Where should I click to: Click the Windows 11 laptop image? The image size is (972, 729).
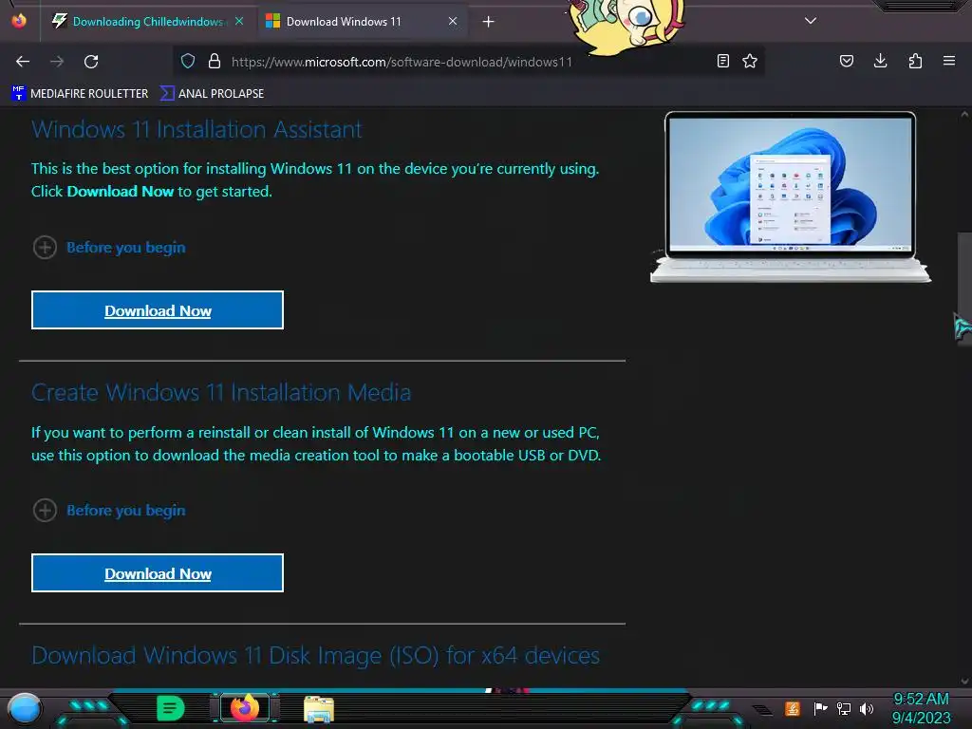tap(791, 197)
